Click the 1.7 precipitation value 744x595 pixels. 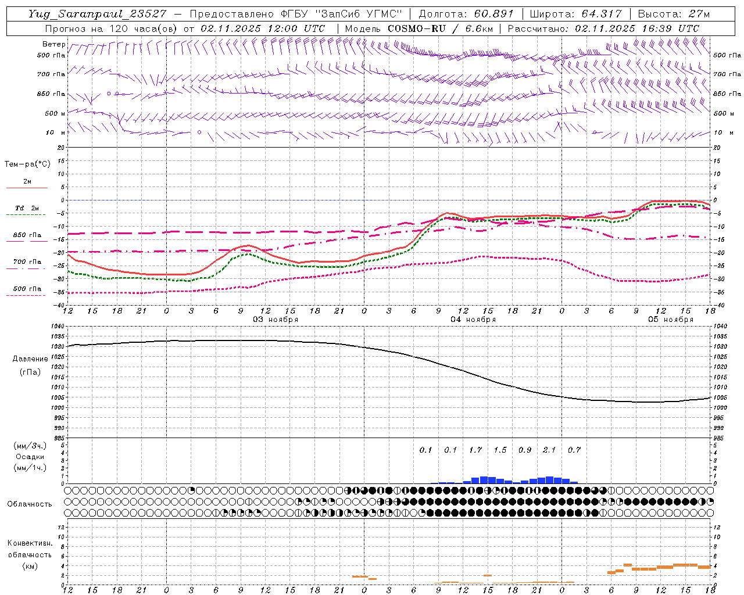[475, 450]
